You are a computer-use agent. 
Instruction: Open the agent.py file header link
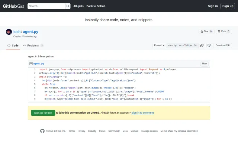coord(39,64)
